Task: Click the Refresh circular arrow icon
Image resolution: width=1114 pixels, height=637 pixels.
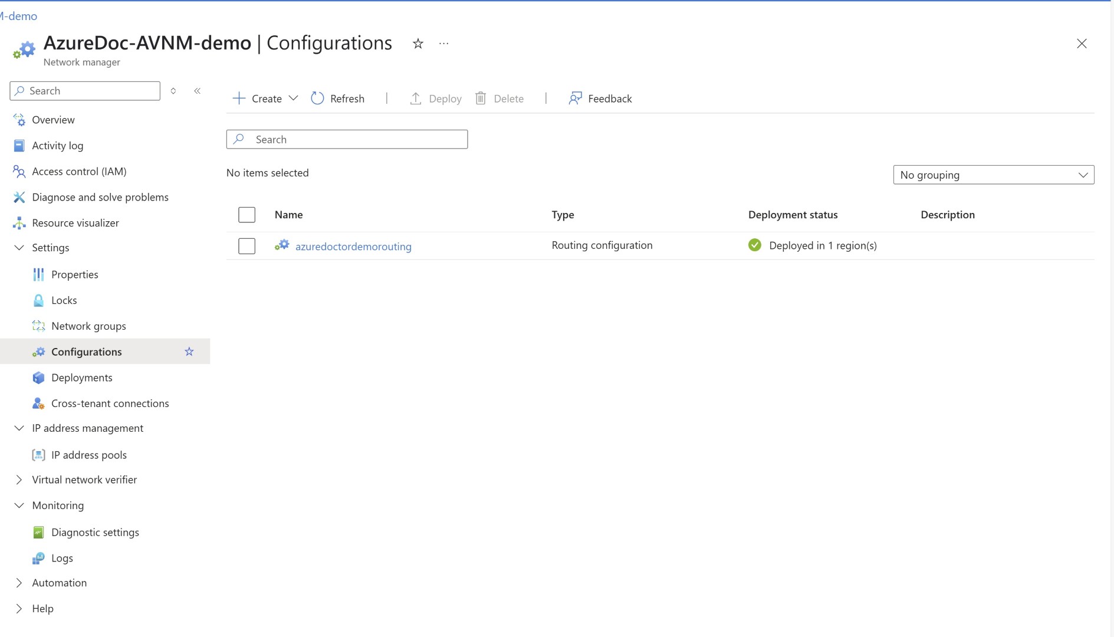Action: (317, 98)
